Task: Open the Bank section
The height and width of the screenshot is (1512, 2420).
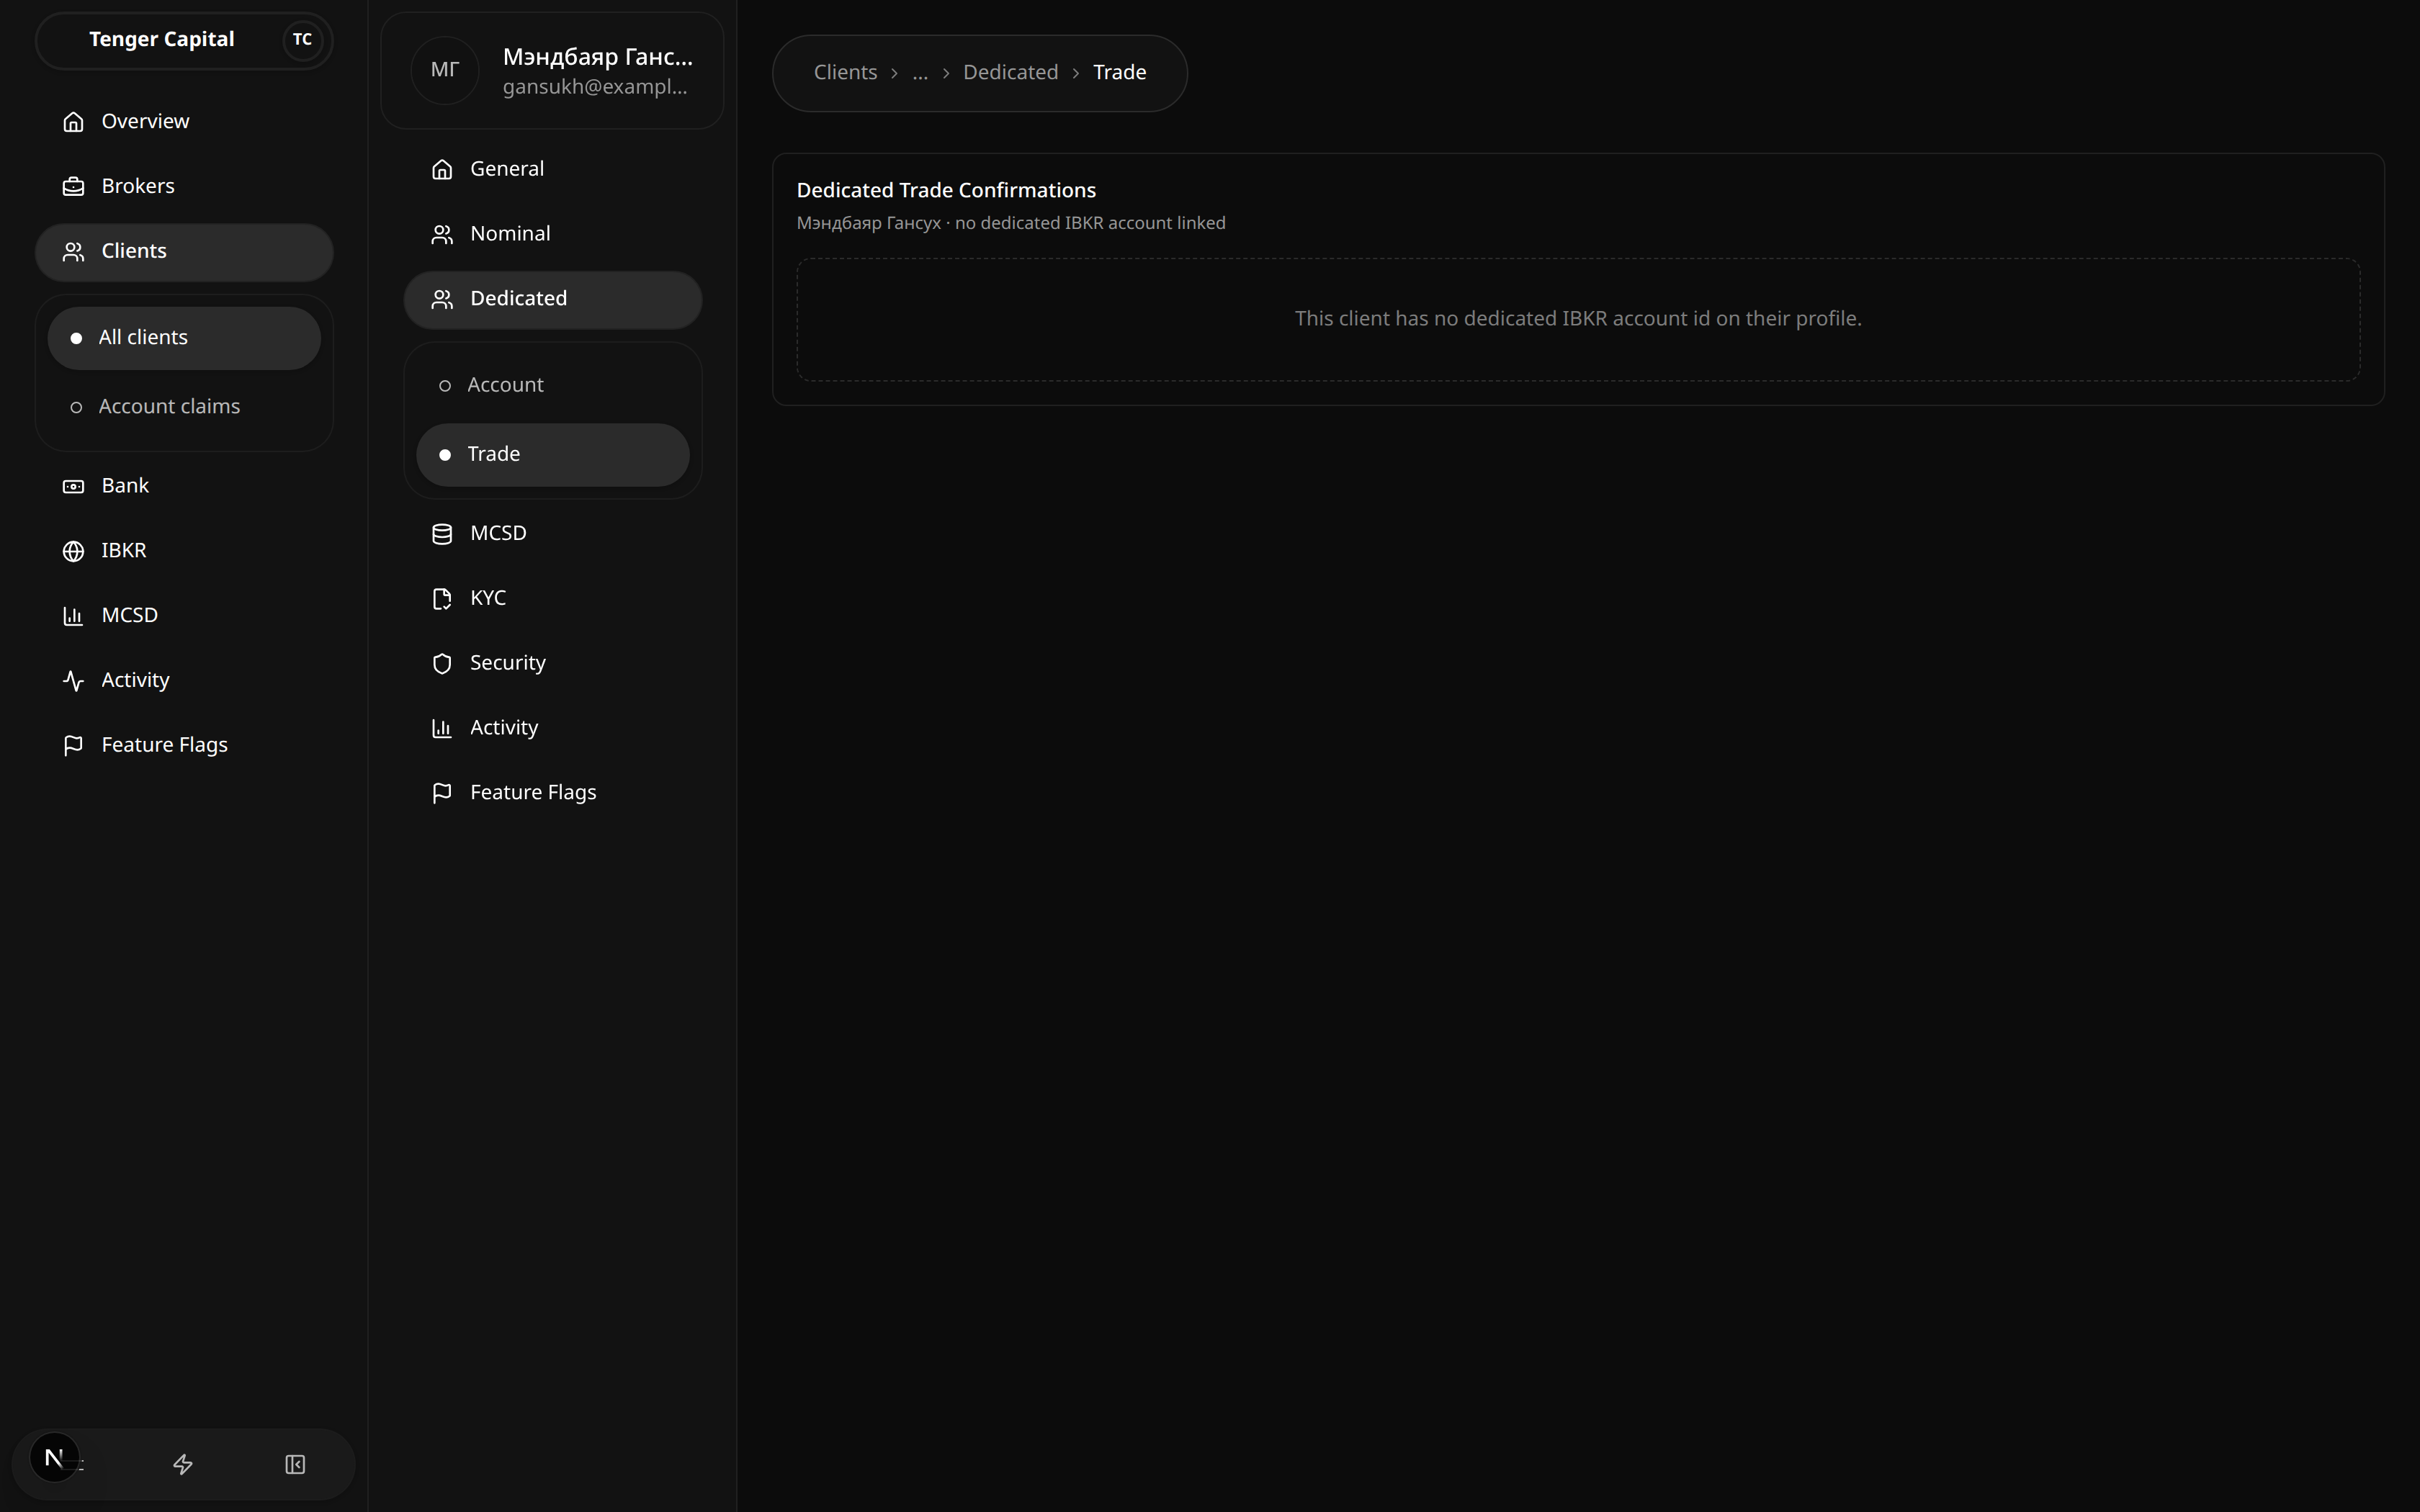Action: 184,486
